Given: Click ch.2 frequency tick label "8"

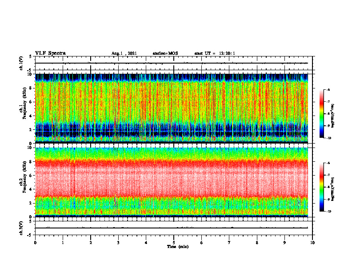Looking at the screenshot, I should pyautogui.click(x=31, y=162).
